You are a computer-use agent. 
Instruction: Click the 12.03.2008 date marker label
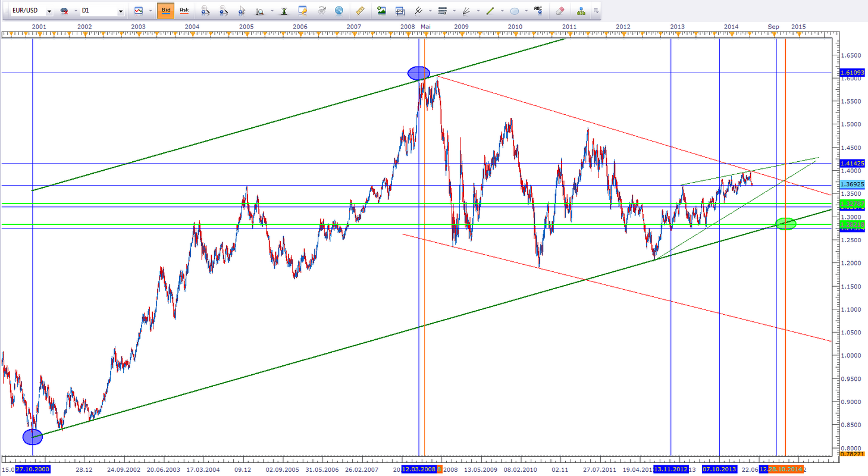pyautogui.click(x=419, y=469)
